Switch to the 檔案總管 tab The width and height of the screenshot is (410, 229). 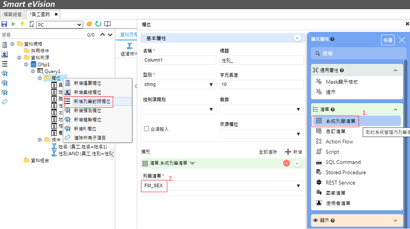pos(13,14)
